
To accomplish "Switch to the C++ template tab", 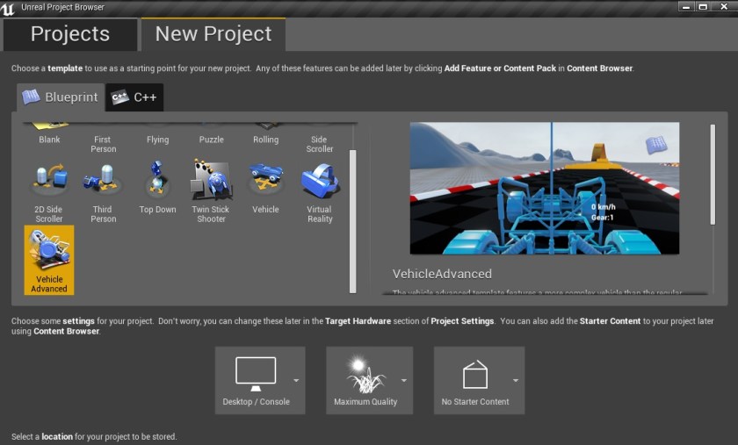I will (x=134, y=97).
